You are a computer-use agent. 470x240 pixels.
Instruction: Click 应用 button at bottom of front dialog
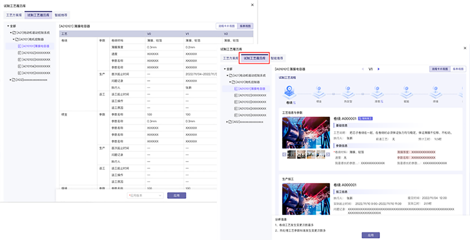tap(368, 235)
